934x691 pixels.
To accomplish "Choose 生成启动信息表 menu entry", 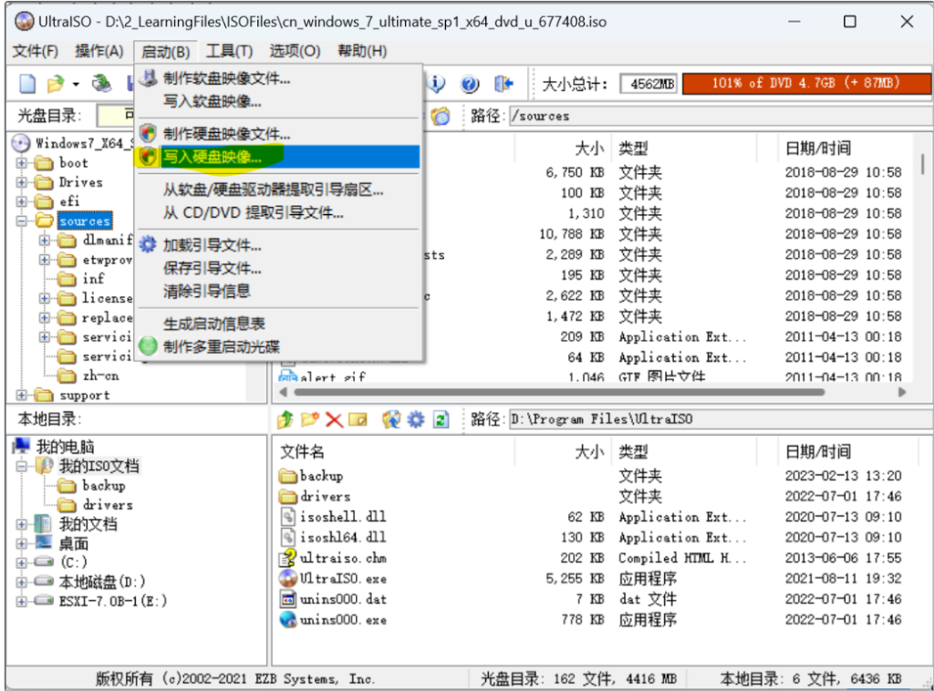I will 279,324.
